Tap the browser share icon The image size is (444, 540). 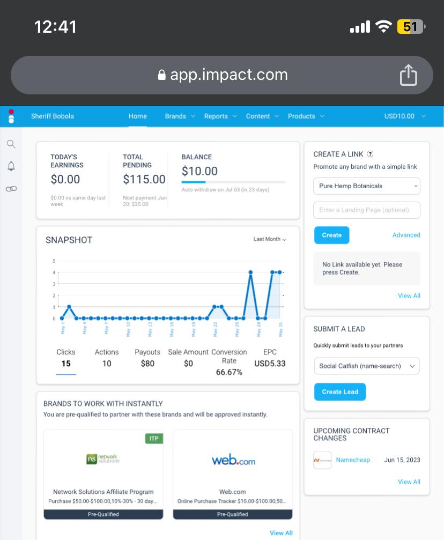409,75
